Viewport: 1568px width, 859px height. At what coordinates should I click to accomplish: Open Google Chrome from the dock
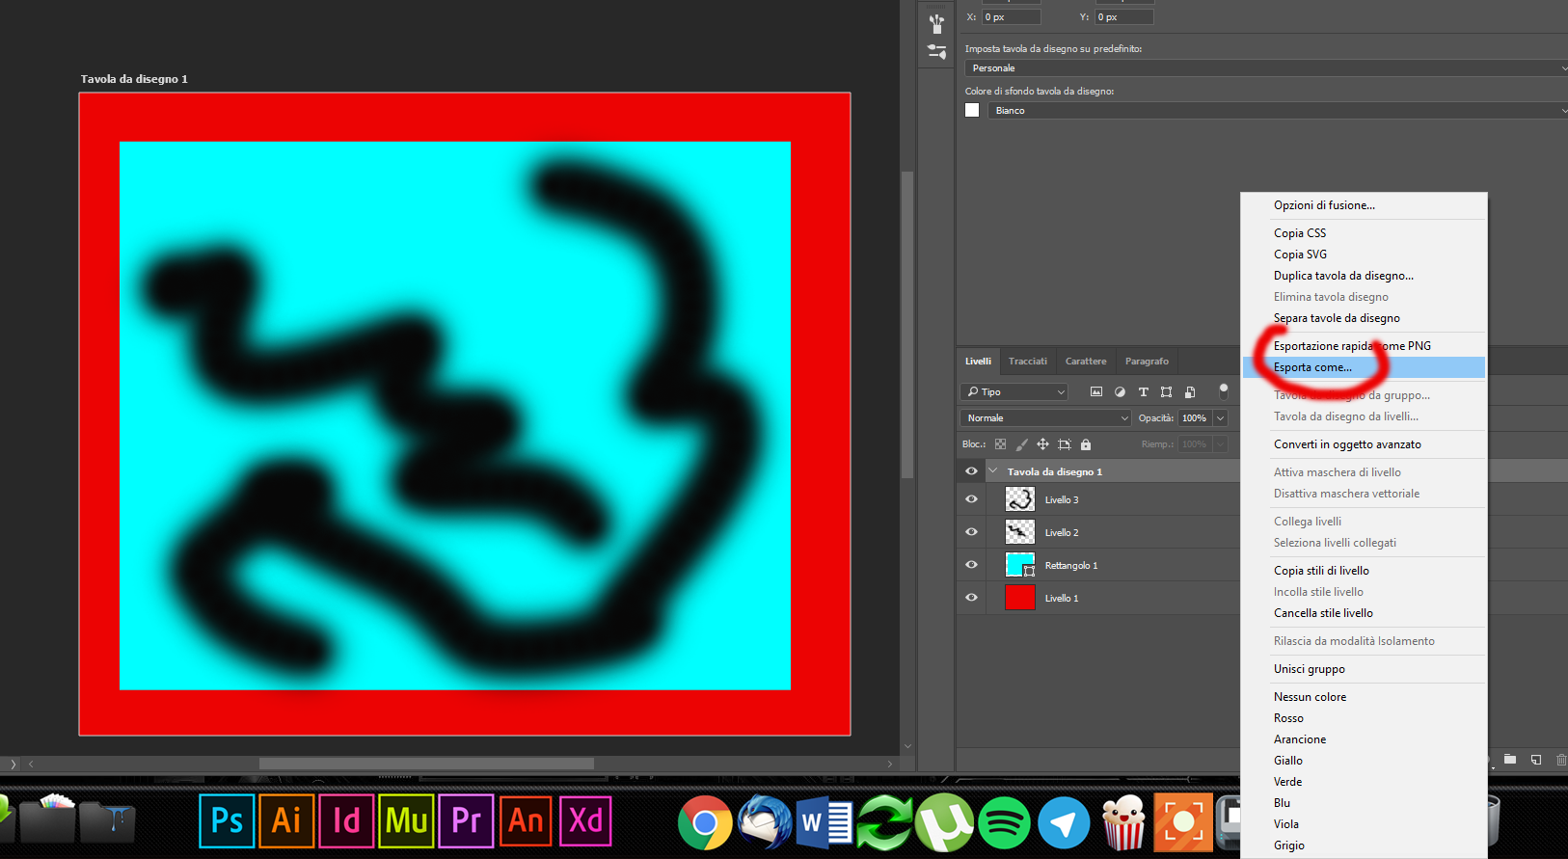pos(705,822)
